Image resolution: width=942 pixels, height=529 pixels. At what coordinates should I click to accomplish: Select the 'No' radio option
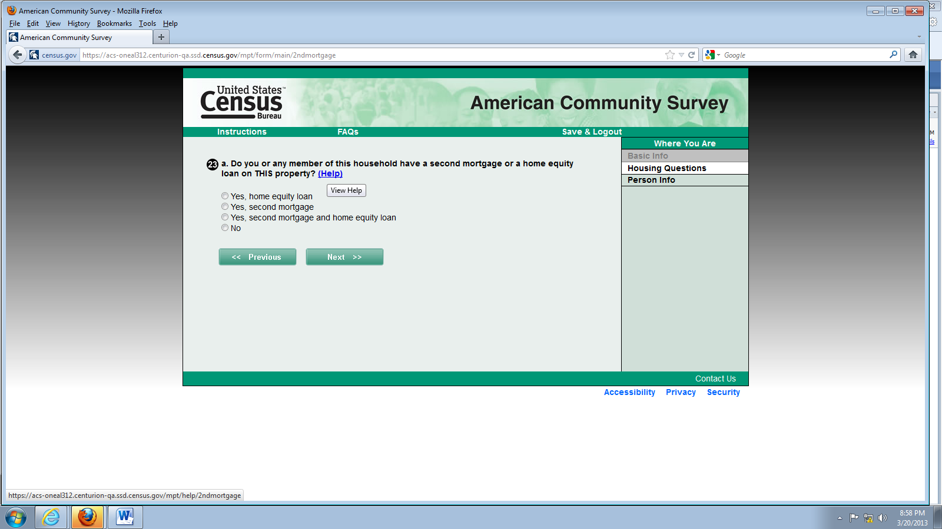pos(225,227)
